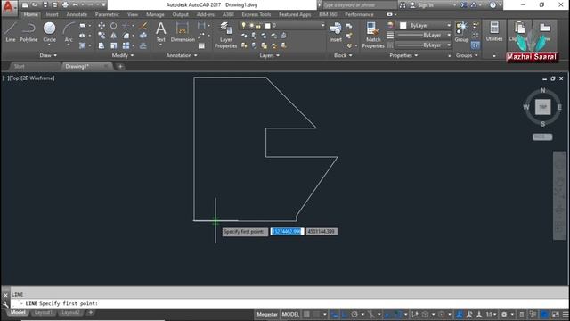Expand the Groups panel

467,55
